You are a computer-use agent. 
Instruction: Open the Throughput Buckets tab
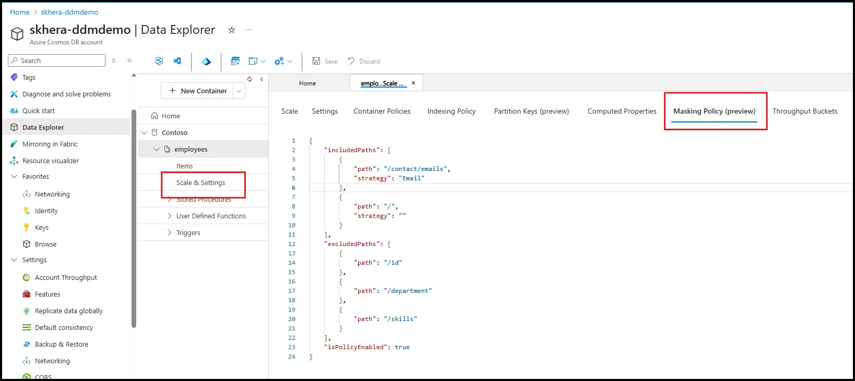804,111
